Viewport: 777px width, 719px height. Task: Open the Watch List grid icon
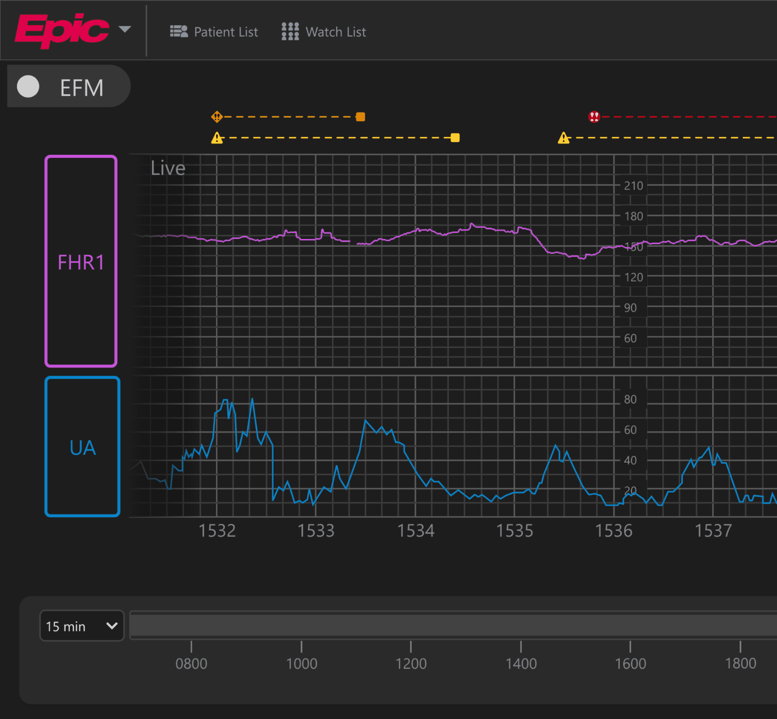tap(290, 31)
